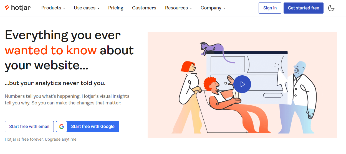
Task: Choose Start free with email
Action: point(29,127)
